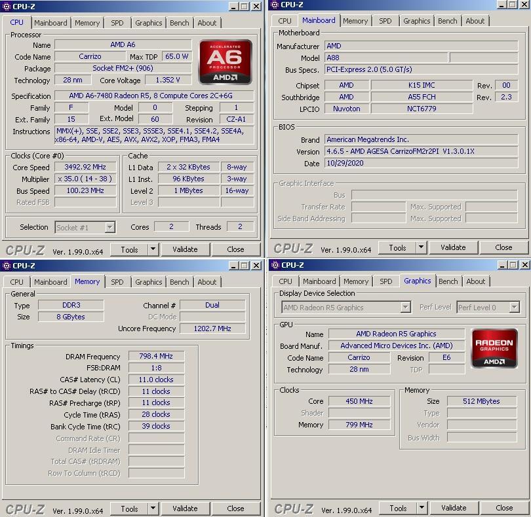Click Southbridge model A55 FCH
The height and width of the screenshot is (517, 531).
(x=422, y=97)
